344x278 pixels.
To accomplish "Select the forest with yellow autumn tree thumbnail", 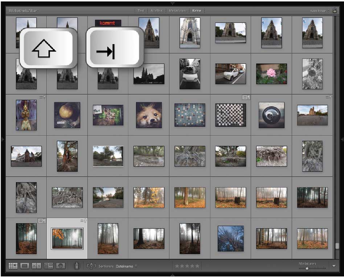I will coord(149,197).
